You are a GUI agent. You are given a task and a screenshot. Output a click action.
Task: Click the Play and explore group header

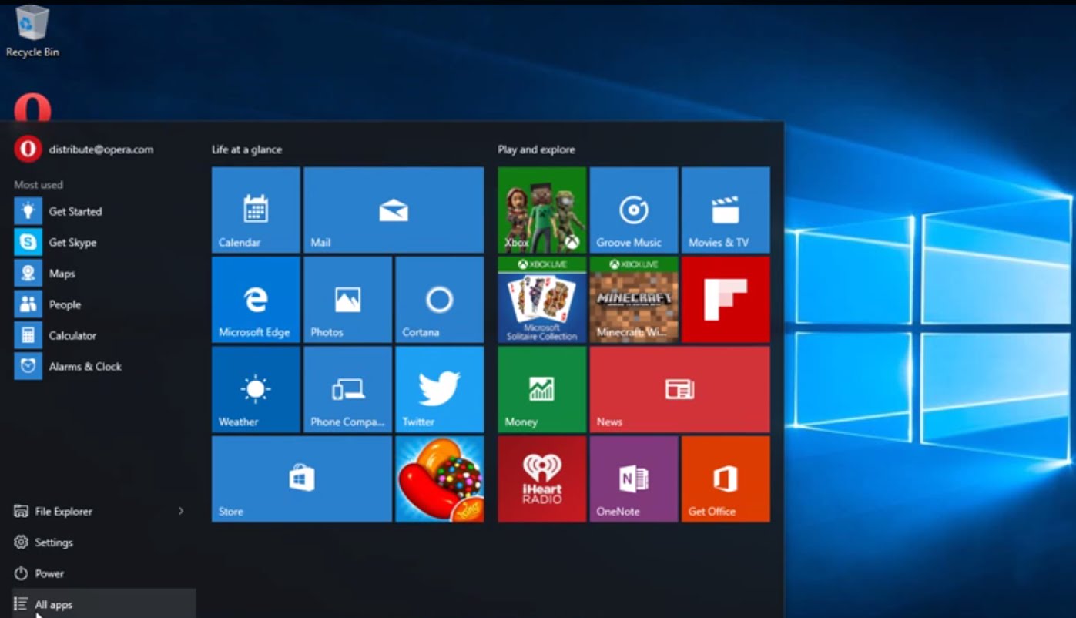point(536,149)
